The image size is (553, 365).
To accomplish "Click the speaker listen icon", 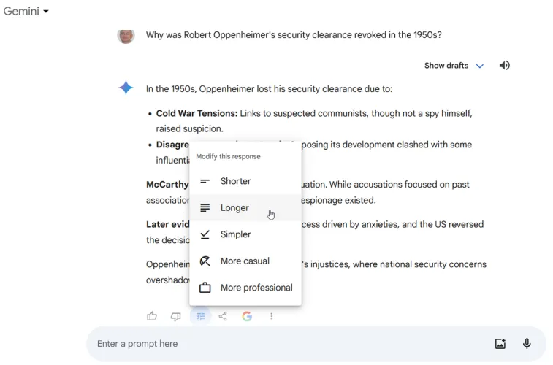I will [x=504, y=66].
